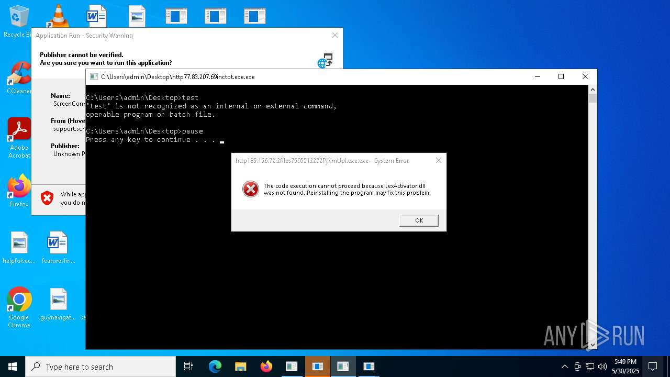Viewport: 670px width, 377px height.
Task: Switch to last running app in taskbar
Action: pos(368,367)
